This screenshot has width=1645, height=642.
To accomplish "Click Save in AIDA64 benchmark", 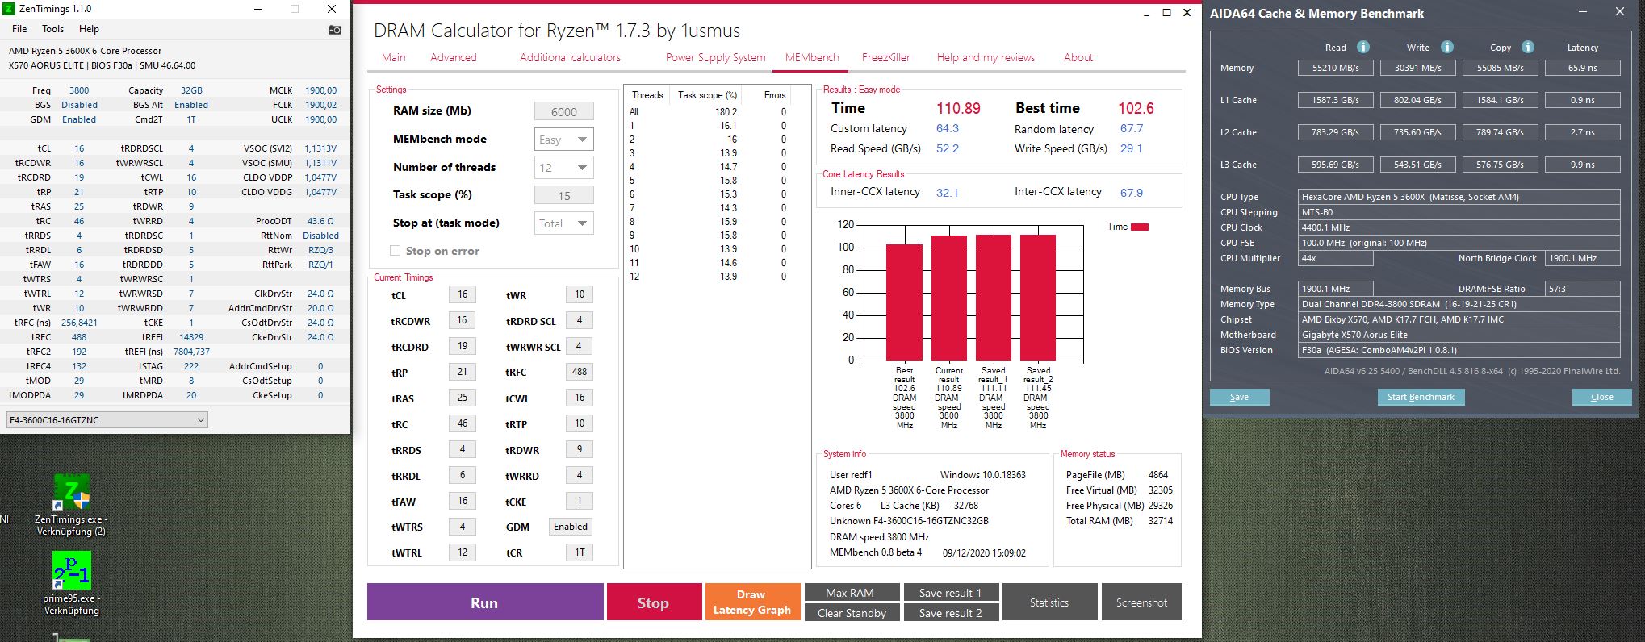I will [1239, 397].
